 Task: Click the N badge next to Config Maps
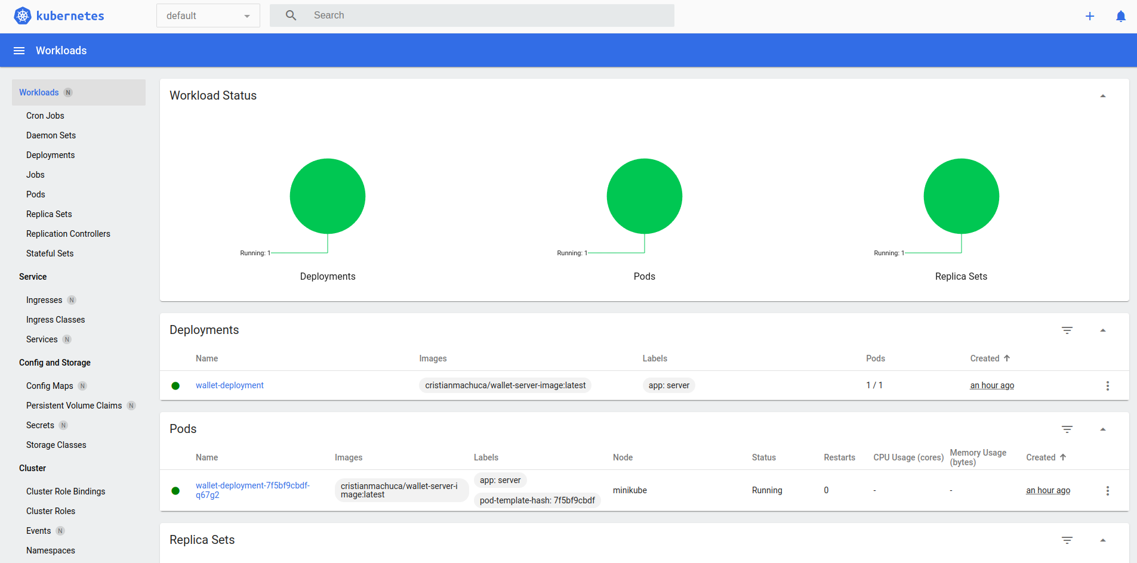[x=82, y=386]
